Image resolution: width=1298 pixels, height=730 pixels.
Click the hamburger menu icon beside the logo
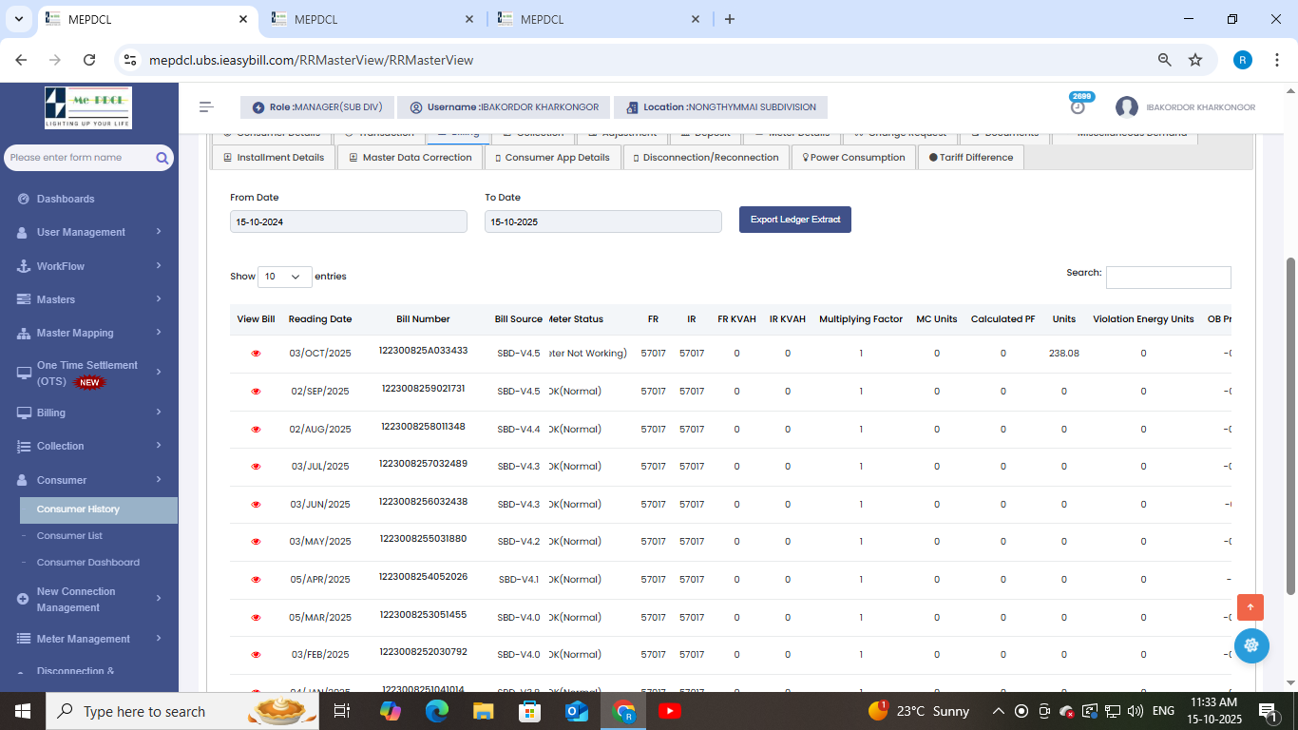[206, 107]
